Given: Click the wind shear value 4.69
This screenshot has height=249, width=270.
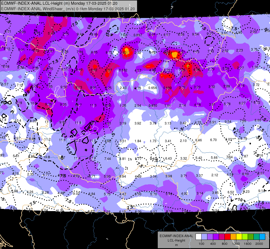Looking at the screenshot, I should (138, 177).
